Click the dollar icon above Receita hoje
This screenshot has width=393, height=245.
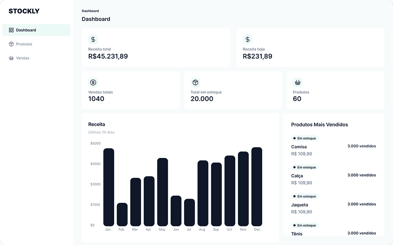[x=247, y=40]
